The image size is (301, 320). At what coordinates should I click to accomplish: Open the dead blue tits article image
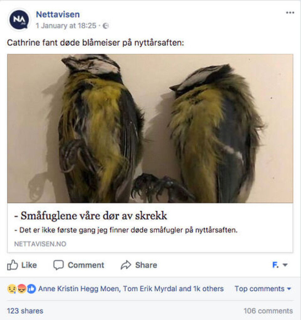150,128
